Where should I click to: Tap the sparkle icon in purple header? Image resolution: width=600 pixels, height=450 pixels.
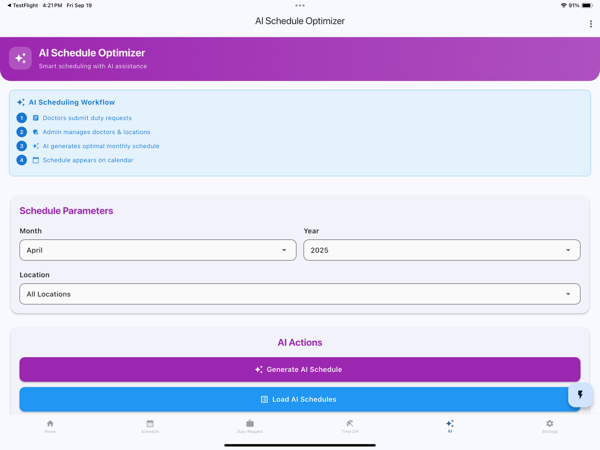pyautogui.click(x=20, y=58)
